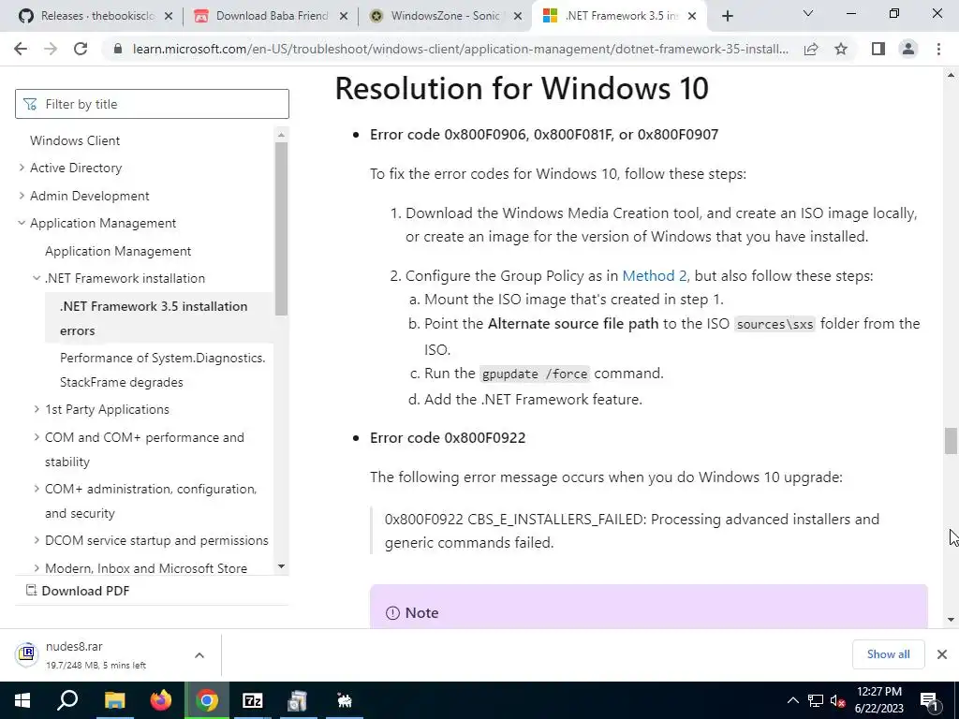
Task: Close the Releases thebookisclosed tab
Action: pyautogui.click(x=169, y=16)
